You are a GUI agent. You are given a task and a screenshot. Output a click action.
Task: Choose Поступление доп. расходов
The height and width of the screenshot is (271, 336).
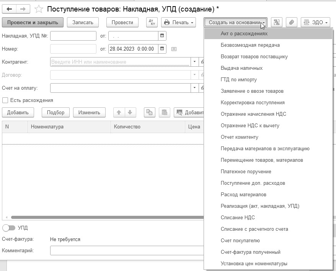(x=268, y=183)
